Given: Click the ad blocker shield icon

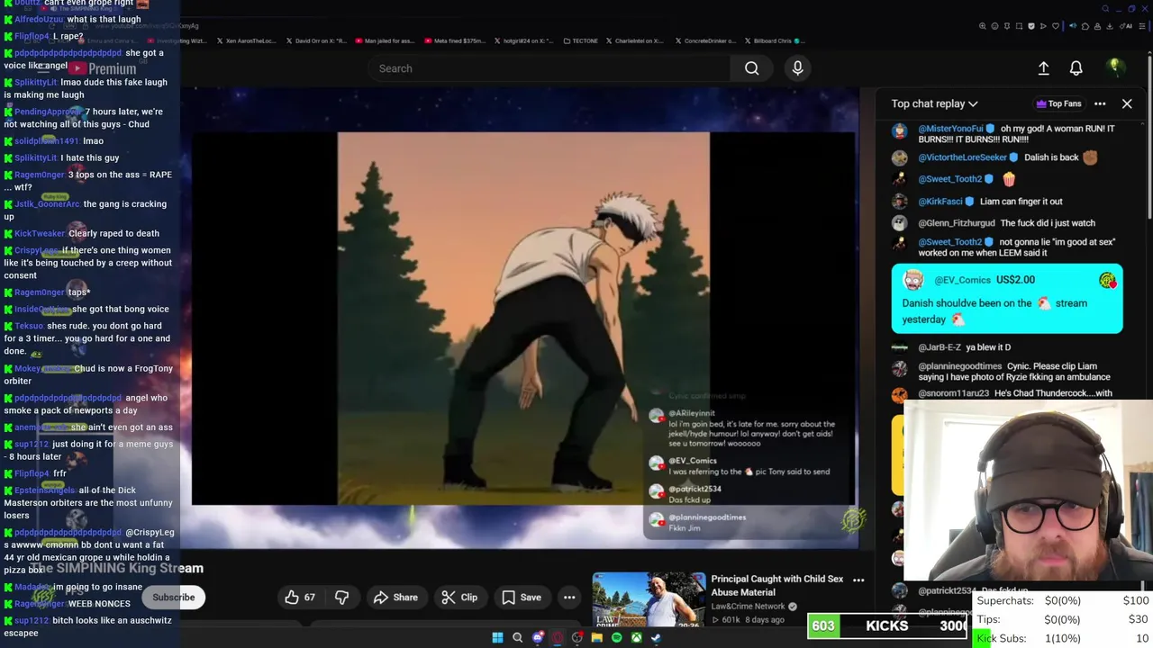Looking at the screenshot, I should pos(1031,26).
